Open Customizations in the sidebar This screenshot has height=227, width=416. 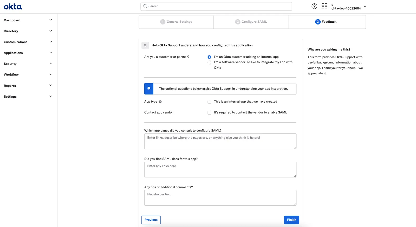coord(16,42)
